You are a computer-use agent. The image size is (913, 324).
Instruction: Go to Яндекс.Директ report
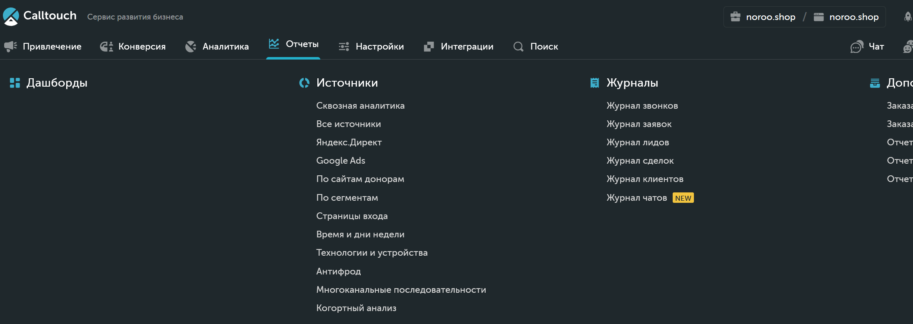[x=349, y=142]
